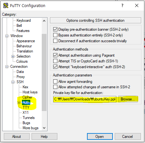Screen dimensions: 145x143
Task: Select Keyboard in category tree
Action: 24,20
